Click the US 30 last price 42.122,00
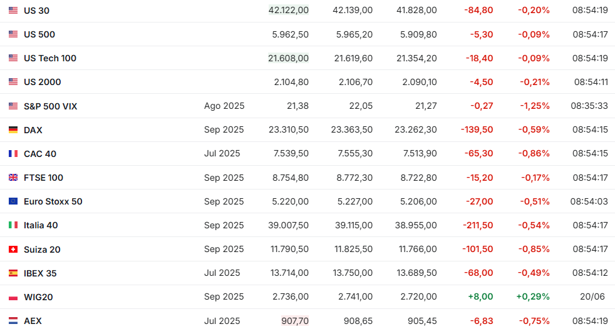Screen dimensions: 615x329 click(x=289, y=10)
